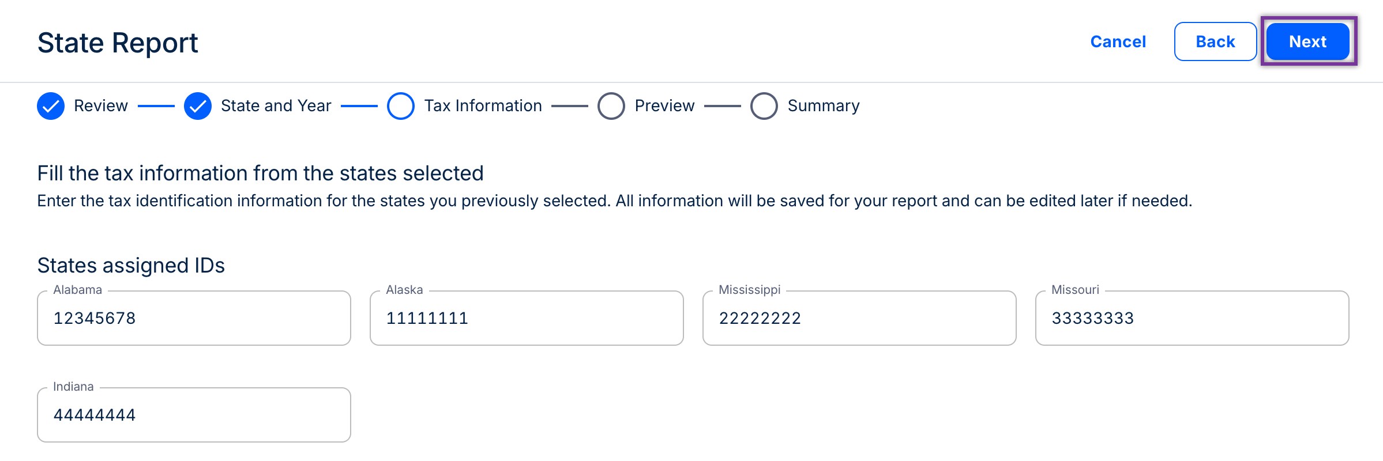Image resolution: width=1383 pixels, height=461 pixels.
Task: Edit the Mississippi tax ID field
Action: point(859,318)
